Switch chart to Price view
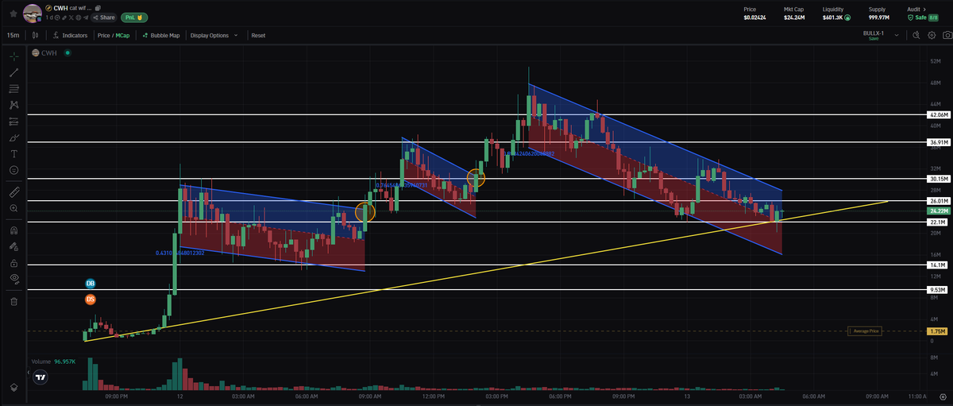This screenshot has height=406, width=953. [x=103, y=36]
